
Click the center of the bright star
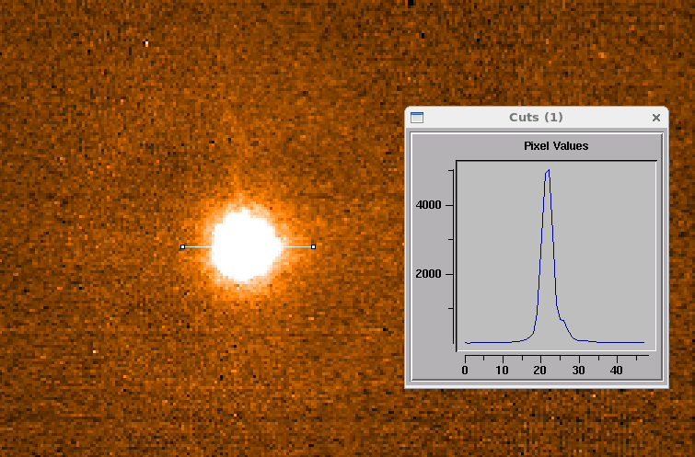click(x=245, y=245)
